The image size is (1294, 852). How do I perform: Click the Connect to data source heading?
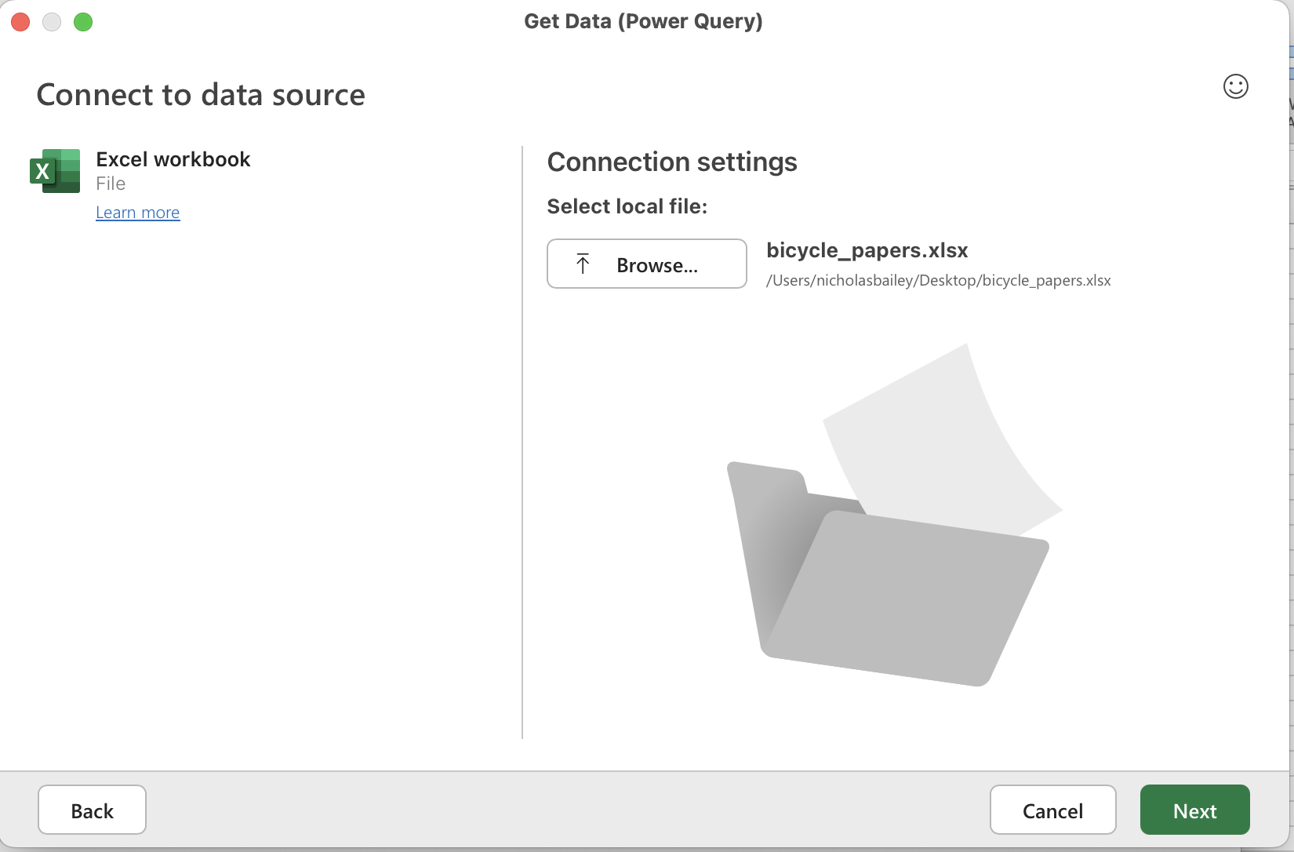coord(200,94)
